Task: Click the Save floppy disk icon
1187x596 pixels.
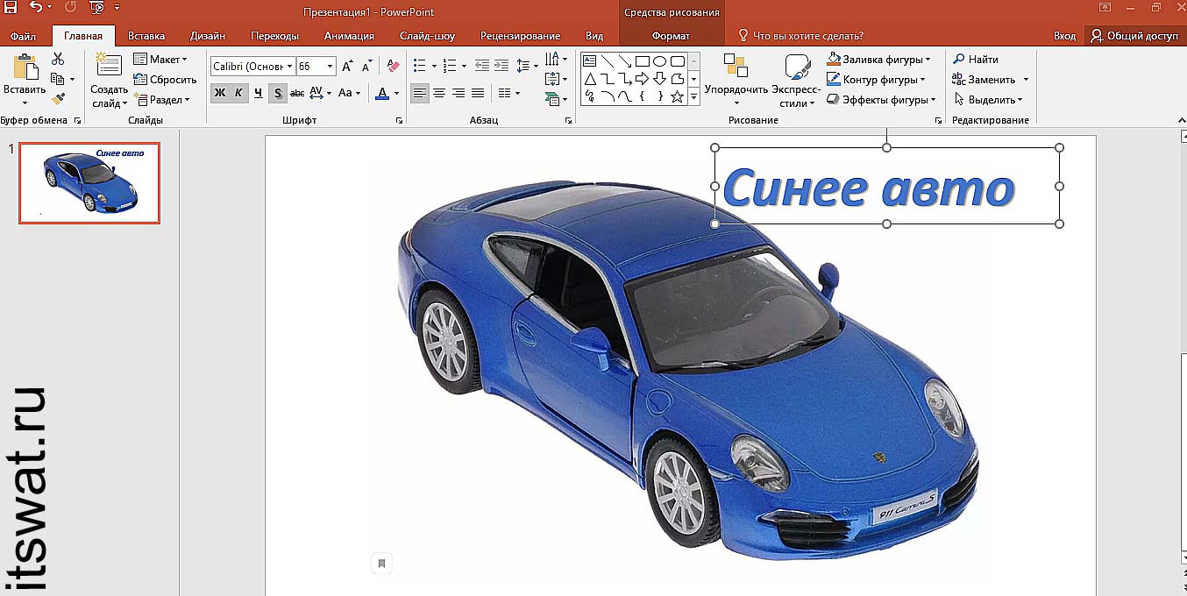Action: point(11,8)
